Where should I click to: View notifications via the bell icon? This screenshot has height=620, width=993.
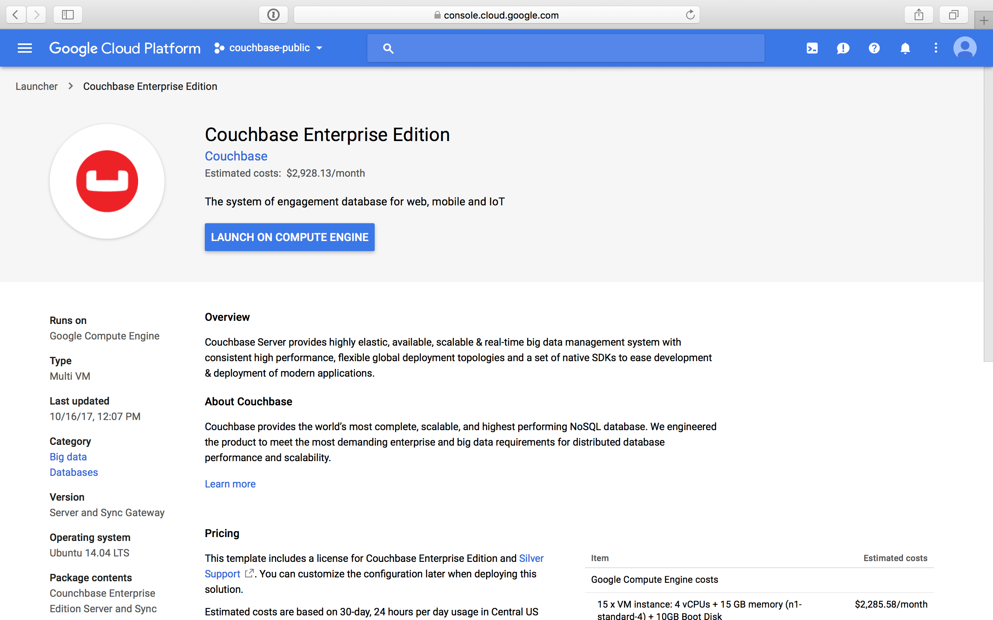point(905,48)
